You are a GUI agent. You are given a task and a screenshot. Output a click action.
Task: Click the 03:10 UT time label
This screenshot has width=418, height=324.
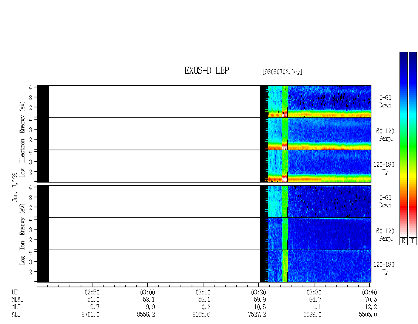(203, 292)
